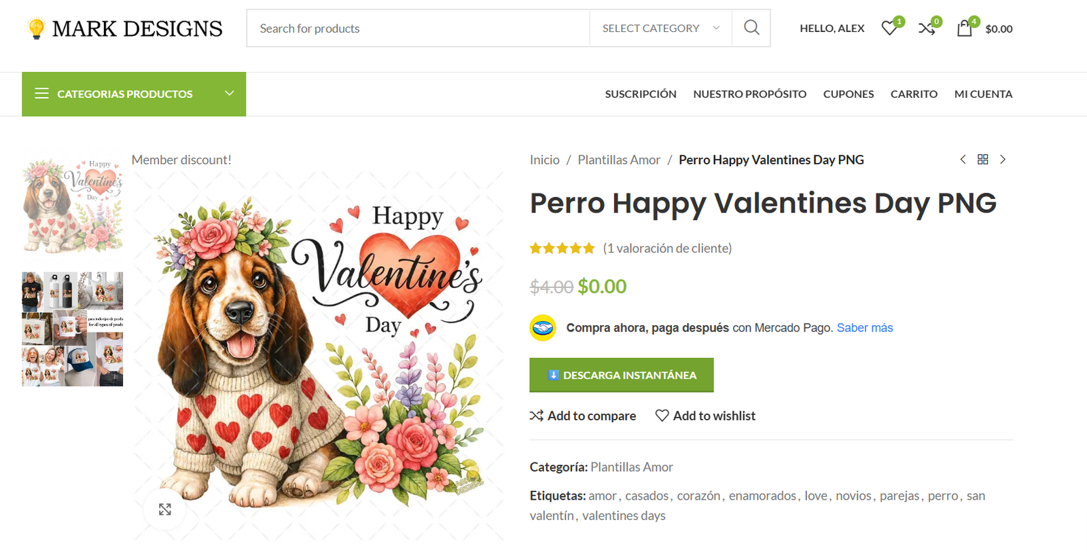Click the grid back-to-shop icon
Image resolution: width=1087 pixels, height=552 pixels.
point(983,160)
